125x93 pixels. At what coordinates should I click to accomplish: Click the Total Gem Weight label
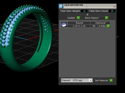tap(70, 11)
